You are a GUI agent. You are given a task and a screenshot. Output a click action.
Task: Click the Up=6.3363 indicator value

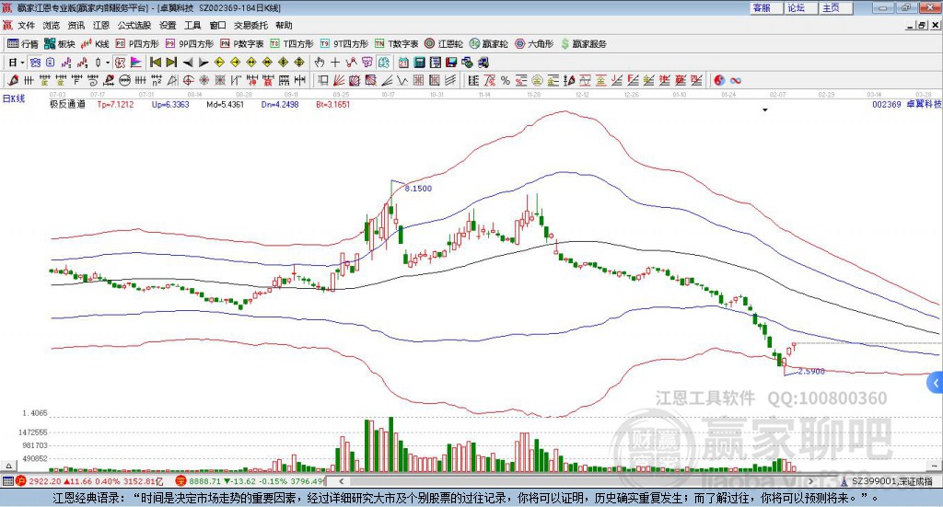(x=170, y=104)
